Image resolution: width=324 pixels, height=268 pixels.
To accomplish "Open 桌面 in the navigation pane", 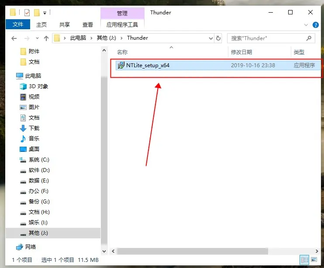I will pos(30,149).
